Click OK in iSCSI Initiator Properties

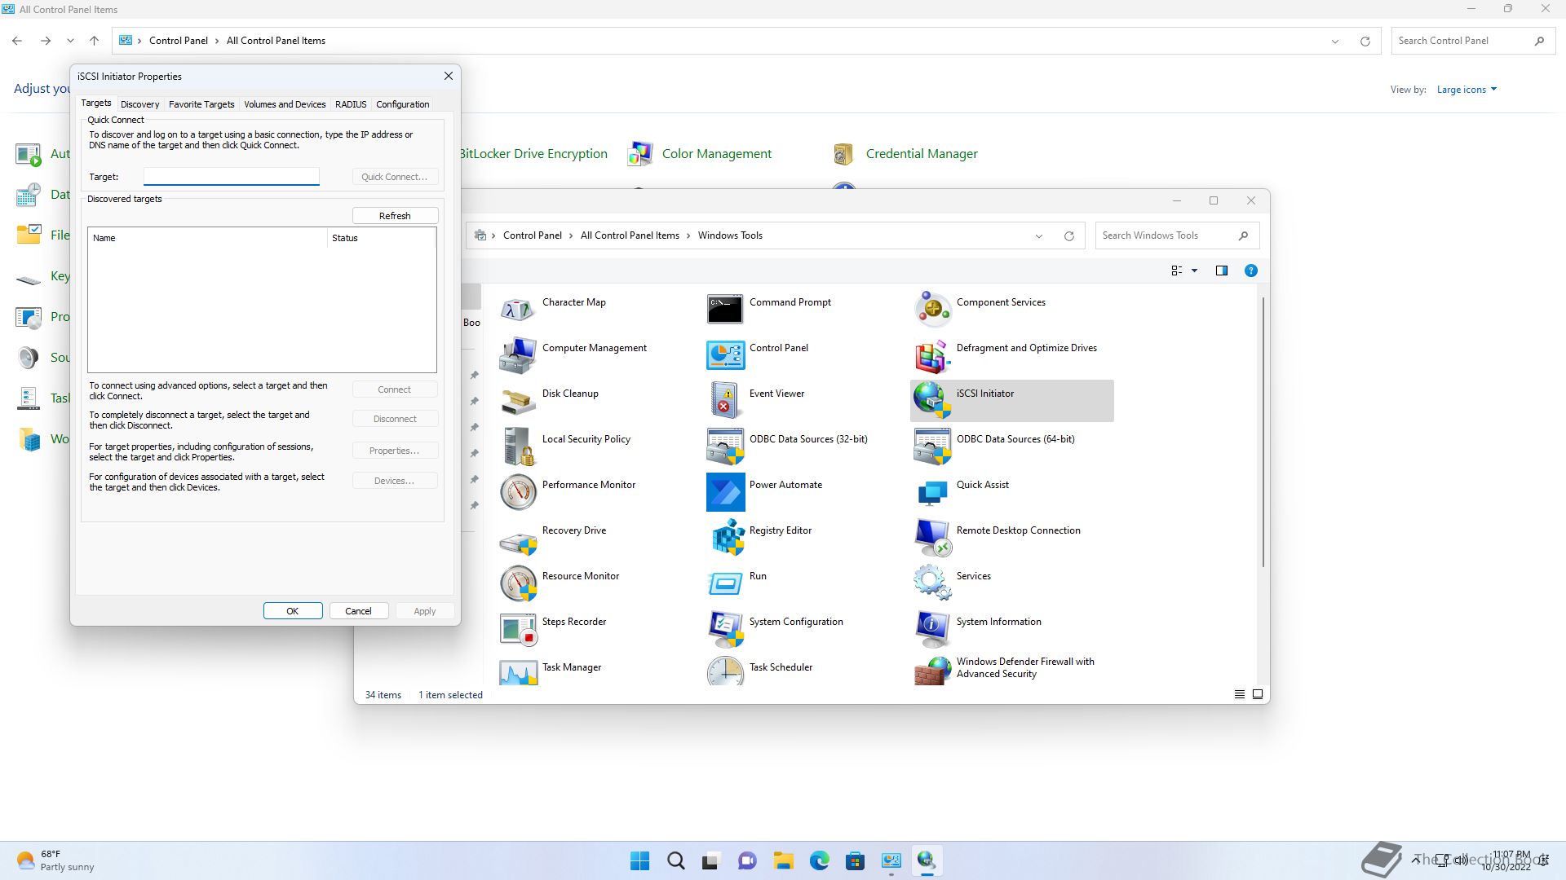(x=293, y=611)
